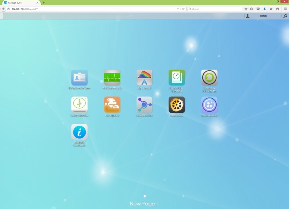Bookmark this page with star icon
The height and width of the screenshot is (209, 289).
point(246,9)
